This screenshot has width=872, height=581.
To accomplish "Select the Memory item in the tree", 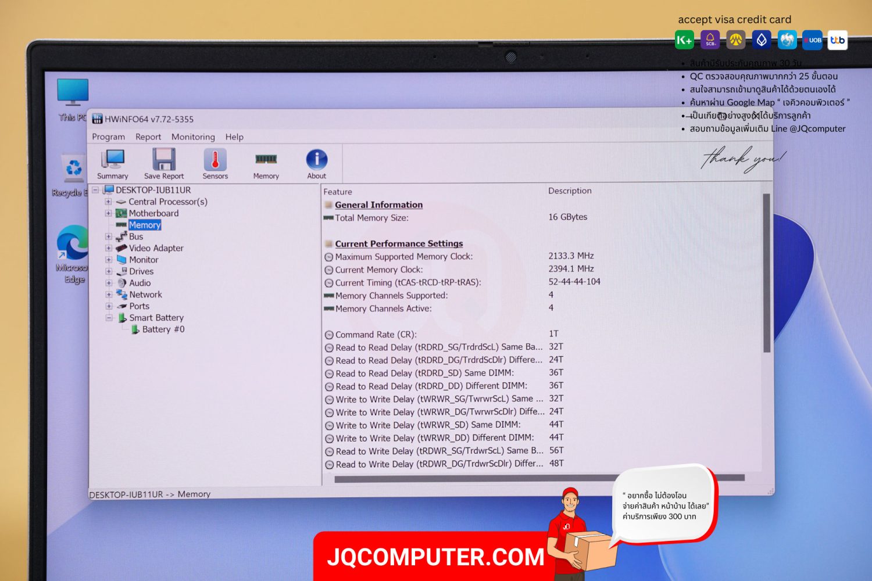I will 145,225.
